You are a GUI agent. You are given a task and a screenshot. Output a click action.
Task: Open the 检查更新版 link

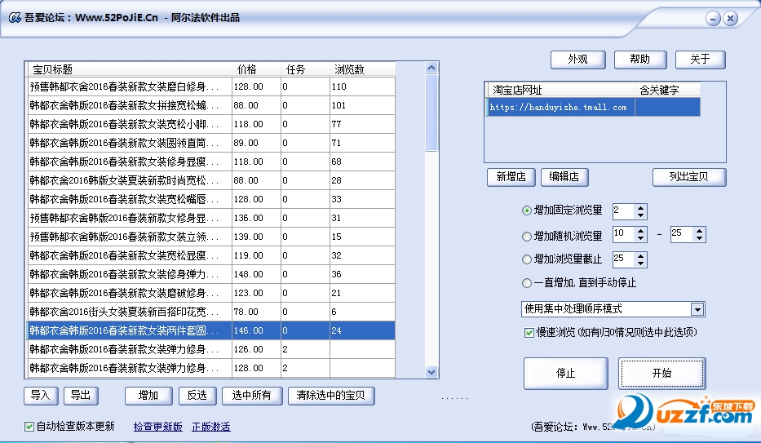coord(157,427)
